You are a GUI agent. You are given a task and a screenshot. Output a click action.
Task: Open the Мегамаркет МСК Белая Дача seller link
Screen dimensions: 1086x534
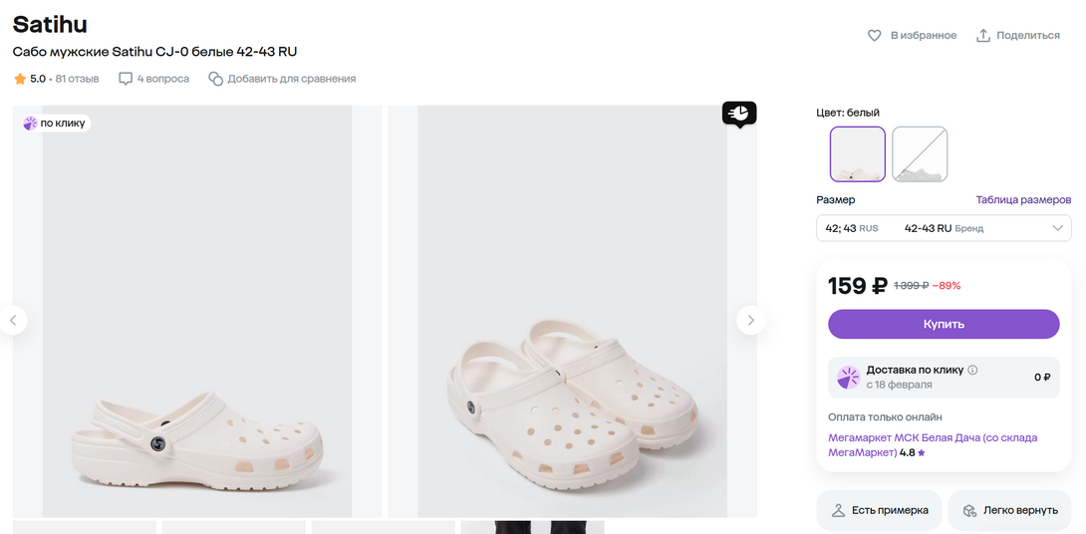(933, 438)
